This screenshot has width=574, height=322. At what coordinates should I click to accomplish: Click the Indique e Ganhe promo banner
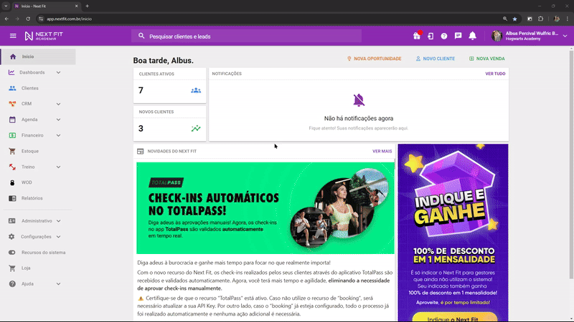point(453,233)
